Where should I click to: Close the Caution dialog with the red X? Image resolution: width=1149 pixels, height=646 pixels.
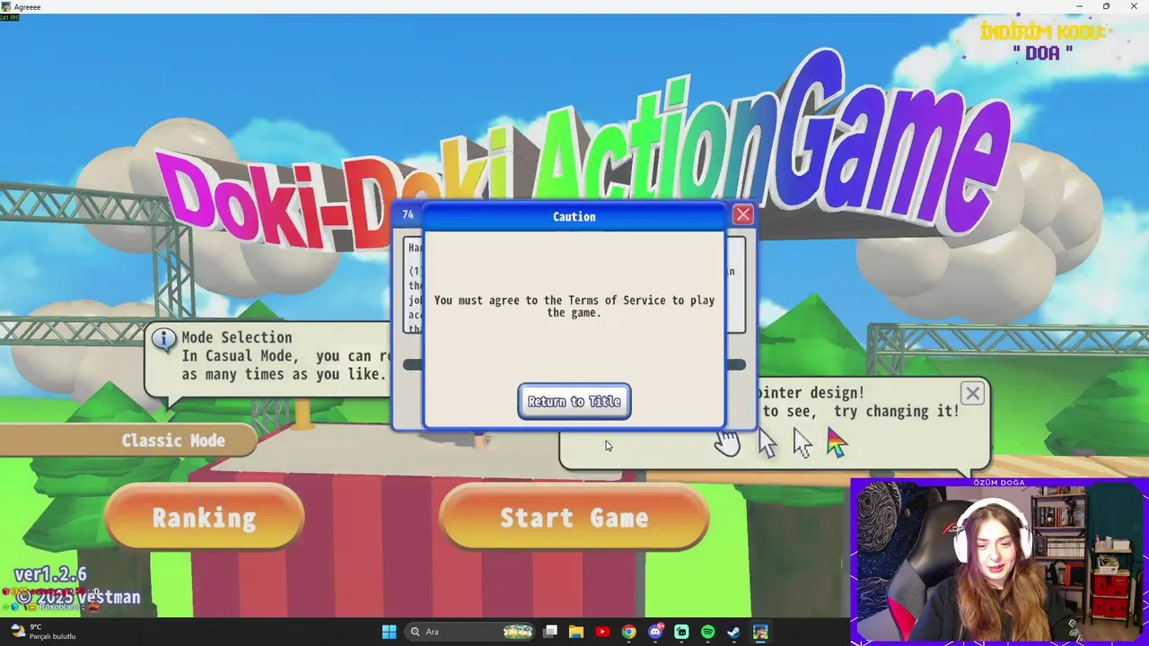pos(743,215)
